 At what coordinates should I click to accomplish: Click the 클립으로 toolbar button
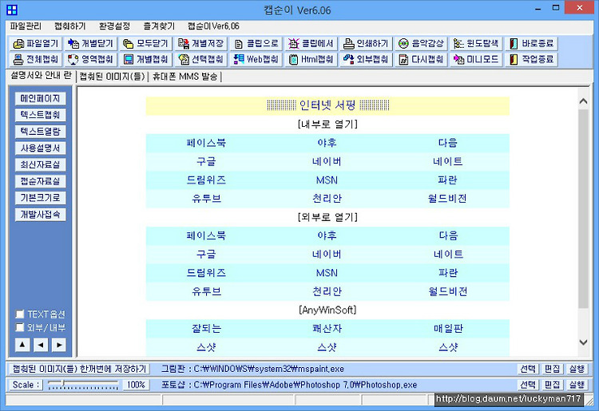point(256,44)
